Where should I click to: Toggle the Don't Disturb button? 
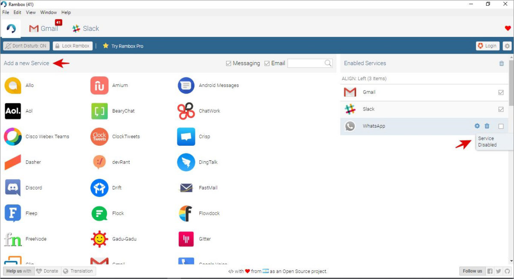pyautogui.click(x=27, y=46)
